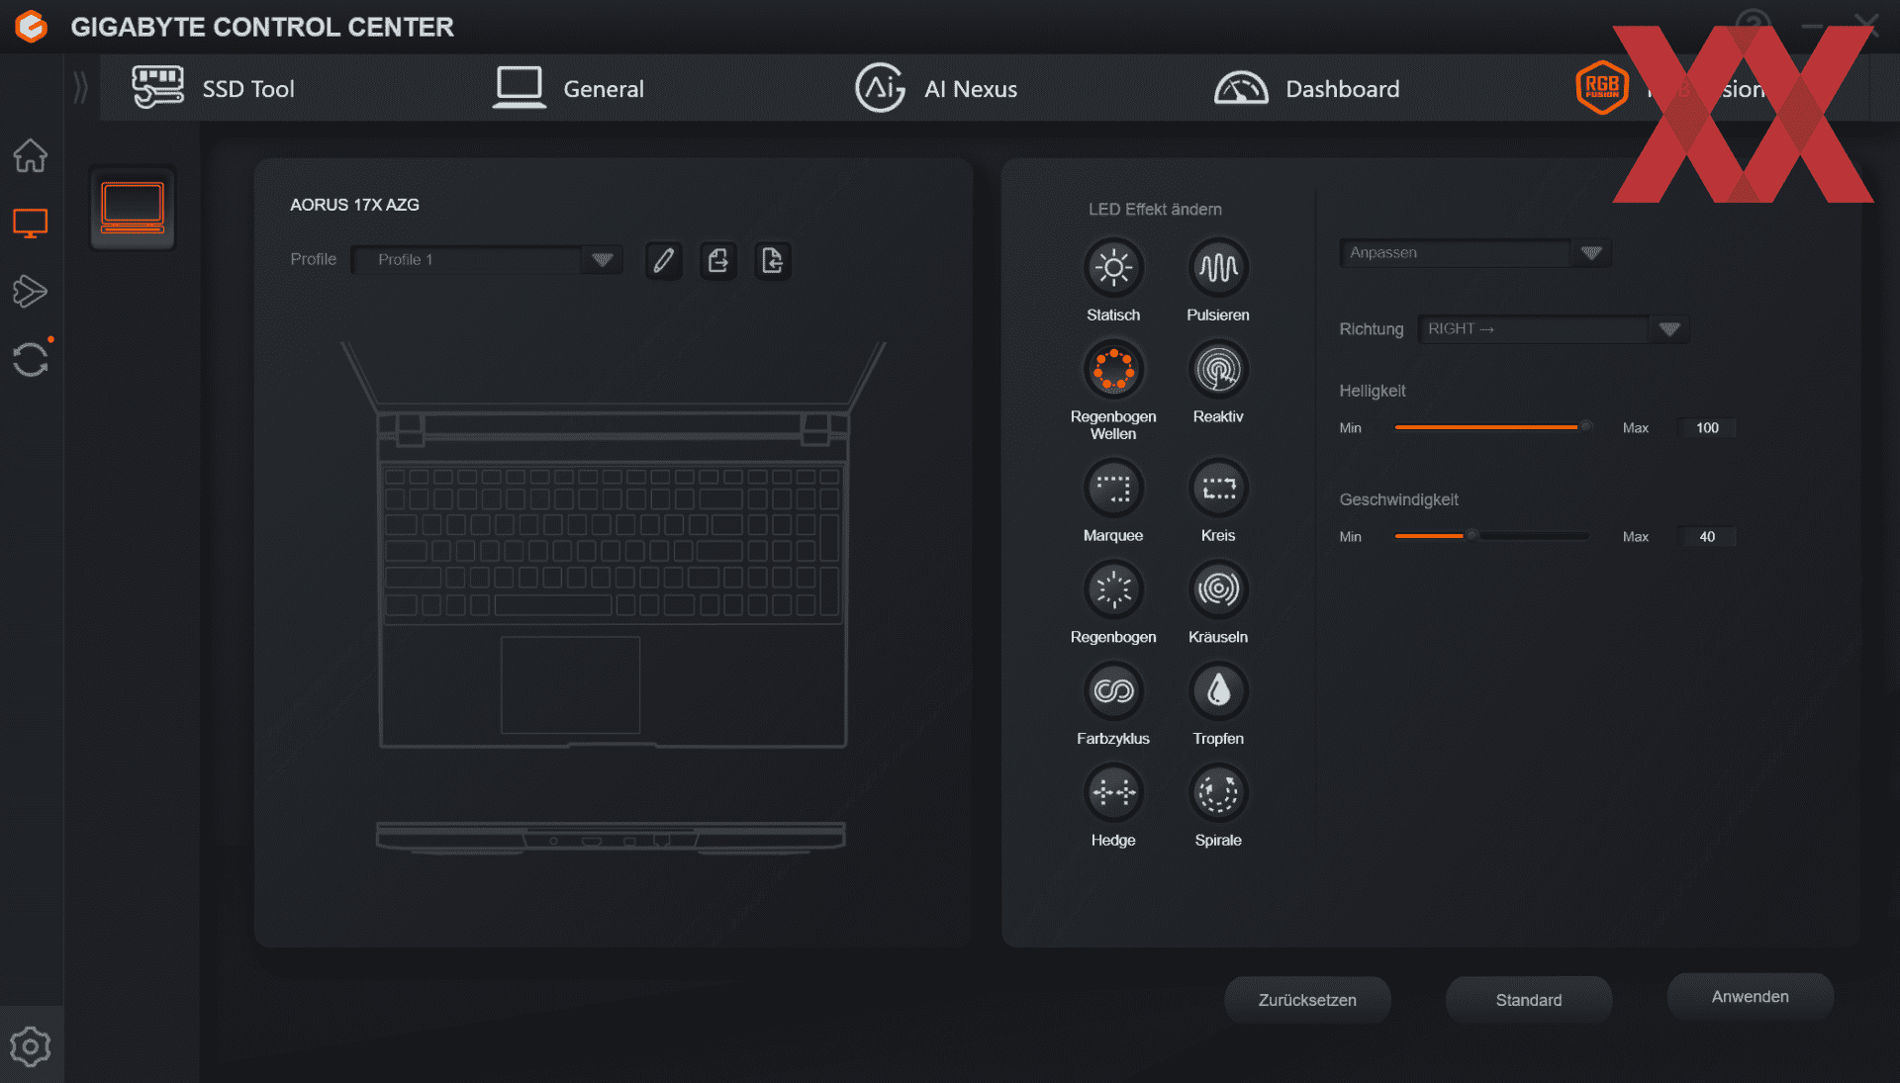Screen dimensions: 1900x1083
Task: Click the laptop touchpad in diagram
Action: [571, 685]
